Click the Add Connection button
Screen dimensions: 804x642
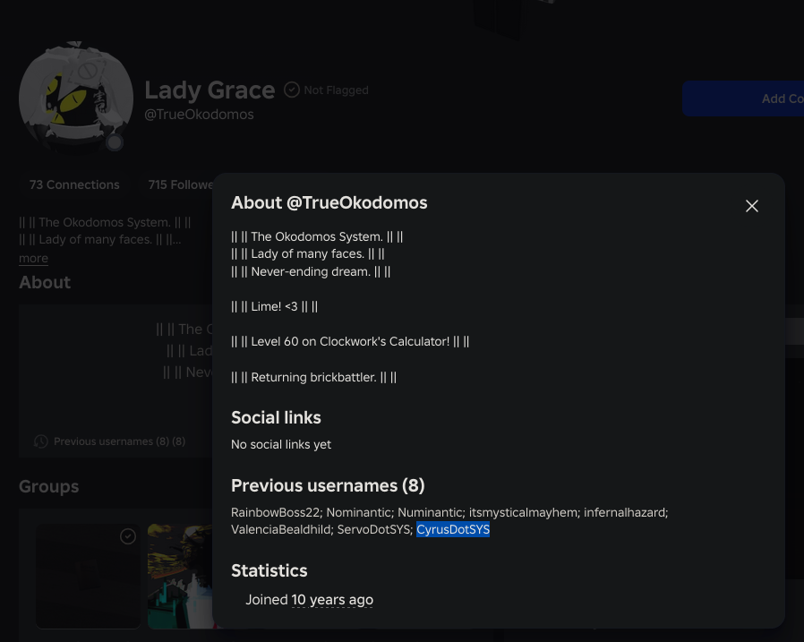(743, 98)
